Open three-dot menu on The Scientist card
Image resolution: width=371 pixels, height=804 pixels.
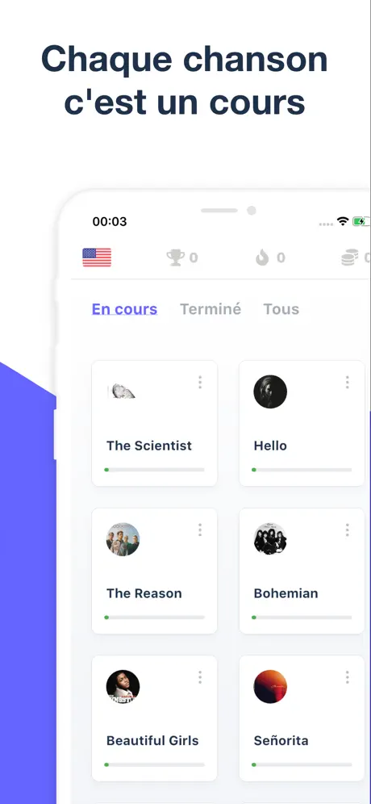200,382
